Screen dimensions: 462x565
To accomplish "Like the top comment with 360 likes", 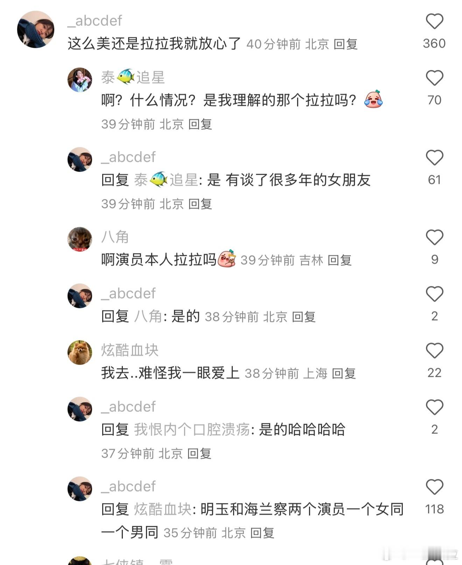I will tap(434, 21).
